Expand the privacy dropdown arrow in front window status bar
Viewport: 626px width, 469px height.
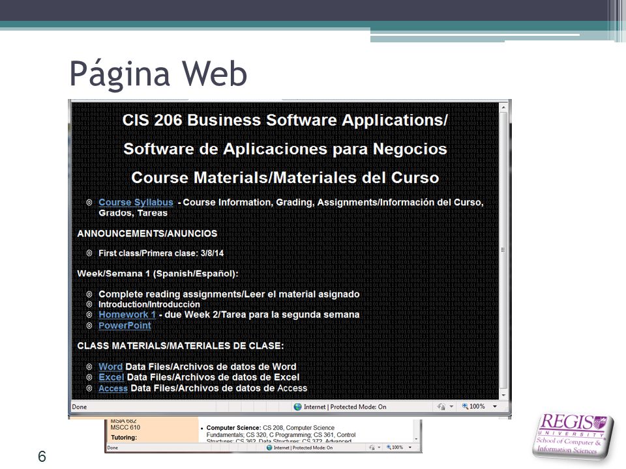(x=451, y=406)
